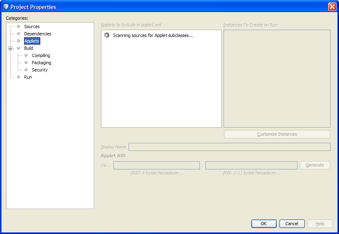
Task: Confirm with the OK button
Action: (263, 224)
